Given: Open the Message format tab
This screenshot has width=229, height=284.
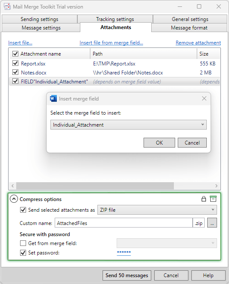Looking at the screenshot, I should click(x=189, y=27).
